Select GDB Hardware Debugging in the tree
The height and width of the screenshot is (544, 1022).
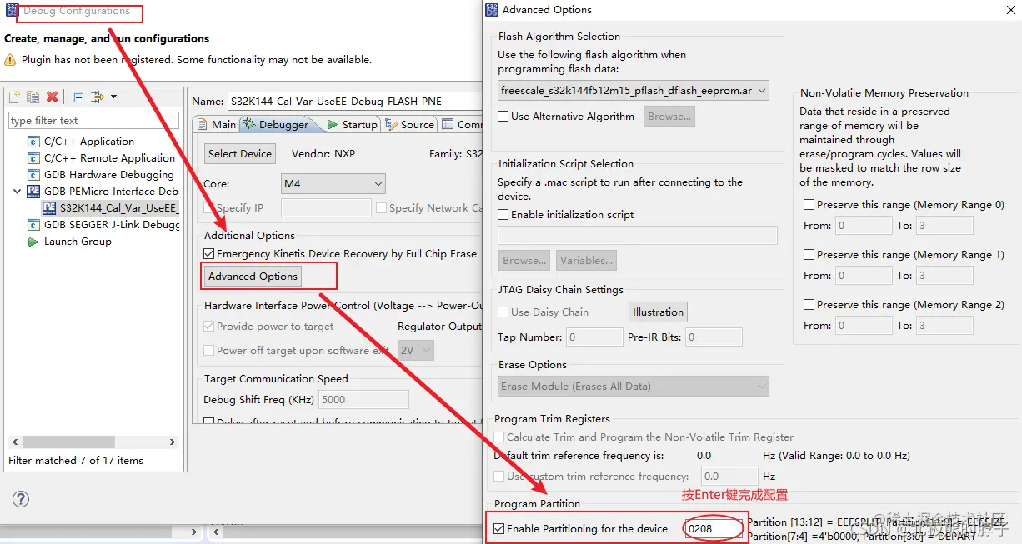tap(108, 175)
